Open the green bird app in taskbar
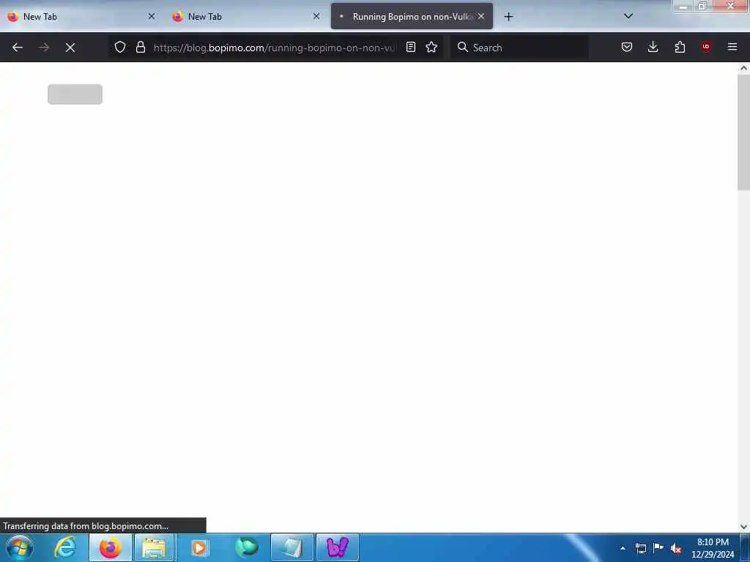This screenshot has height=562, width=750. point(246,547)
